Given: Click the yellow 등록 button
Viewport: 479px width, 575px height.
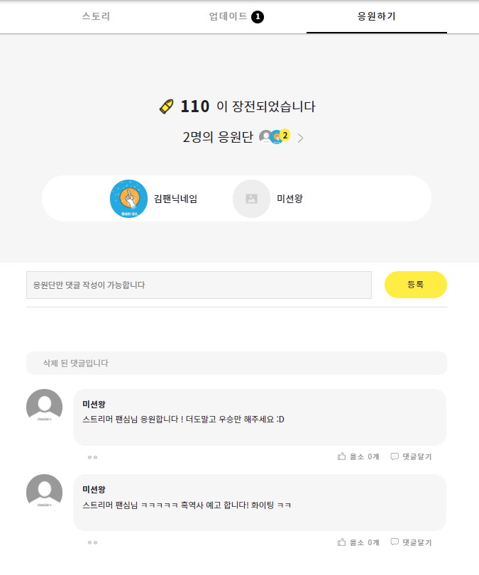Looking at the screenshot, I should 416,285.
